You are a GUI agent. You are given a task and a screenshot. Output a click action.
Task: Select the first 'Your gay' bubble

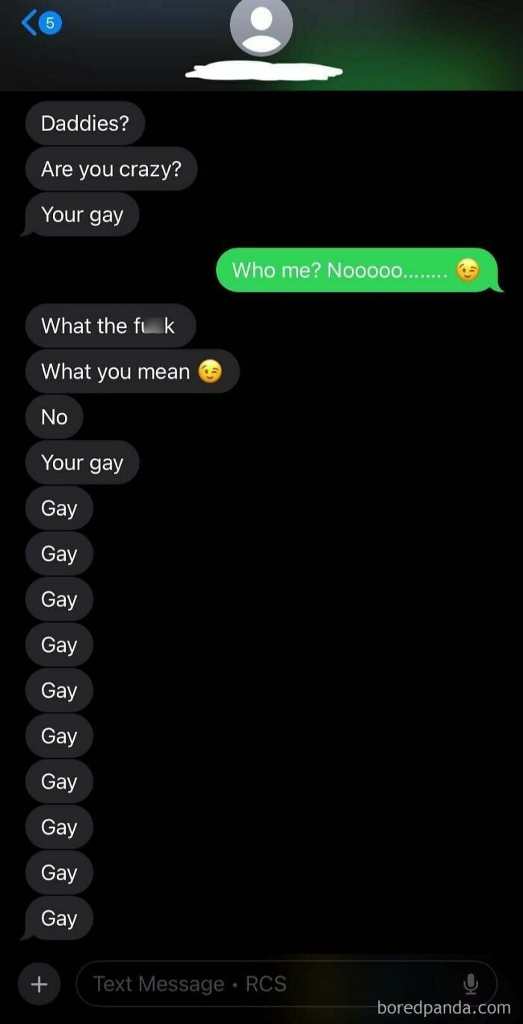(81, 215)
